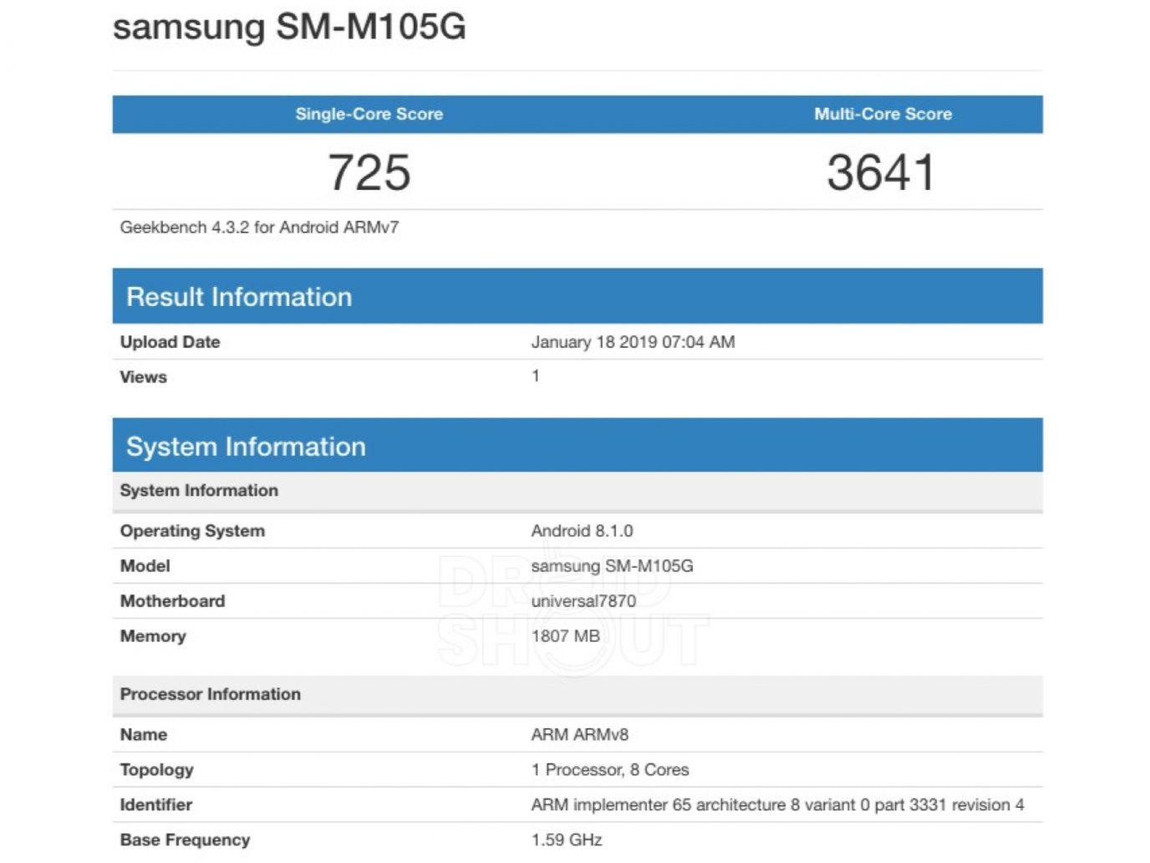Click the Geekbench 4.3.2 for Android text
This screenshot has height=863, width=1150.
point(259,227)
